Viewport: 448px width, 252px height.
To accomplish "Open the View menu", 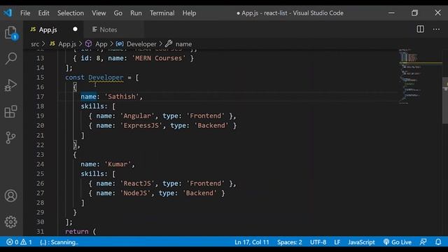I will [x=99, y=13].
